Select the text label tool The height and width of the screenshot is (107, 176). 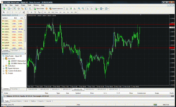pyautogui.click(x=35, y=12)
